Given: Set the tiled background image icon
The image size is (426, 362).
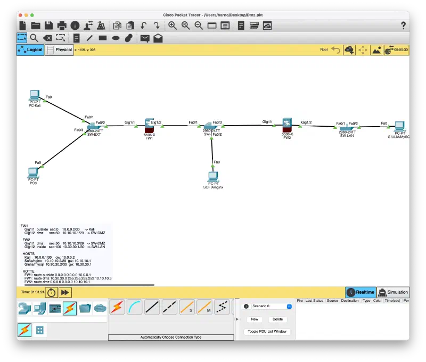Looking at the screenshot, I should [x=376, y=50].
